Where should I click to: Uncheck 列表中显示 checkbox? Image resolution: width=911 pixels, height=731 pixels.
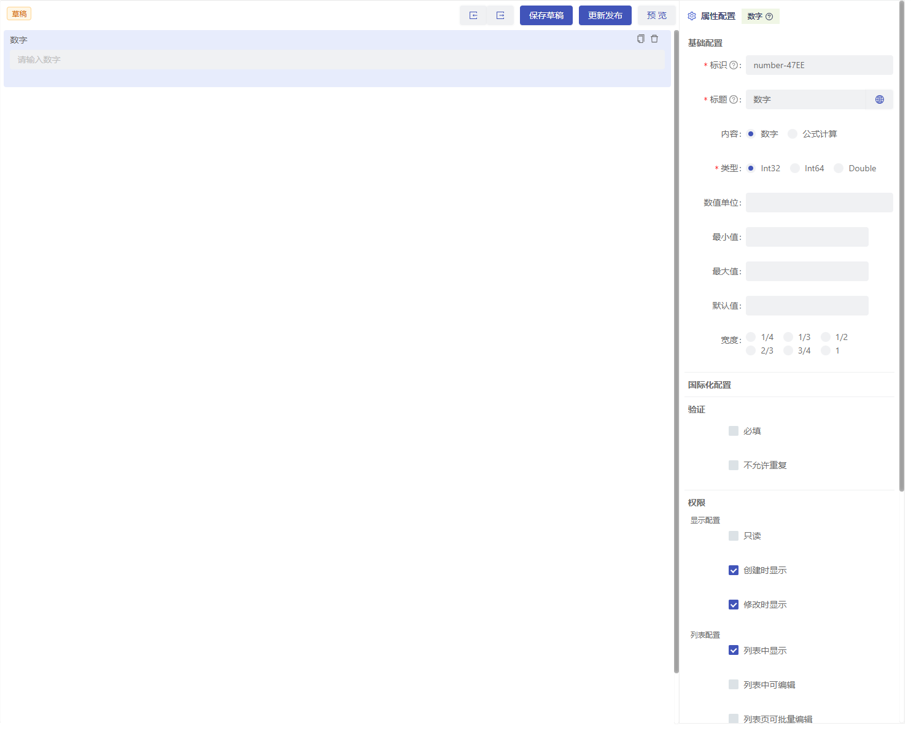click(x=734, y=651)
